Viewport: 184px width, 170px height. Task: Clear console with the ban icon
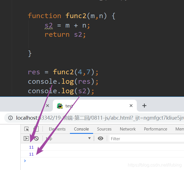[x=36, y=139]
